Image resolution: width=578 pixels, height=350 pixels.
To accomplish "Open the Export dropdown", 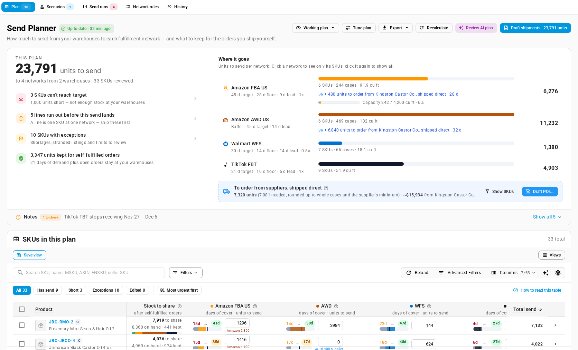I will coord(395,28).
